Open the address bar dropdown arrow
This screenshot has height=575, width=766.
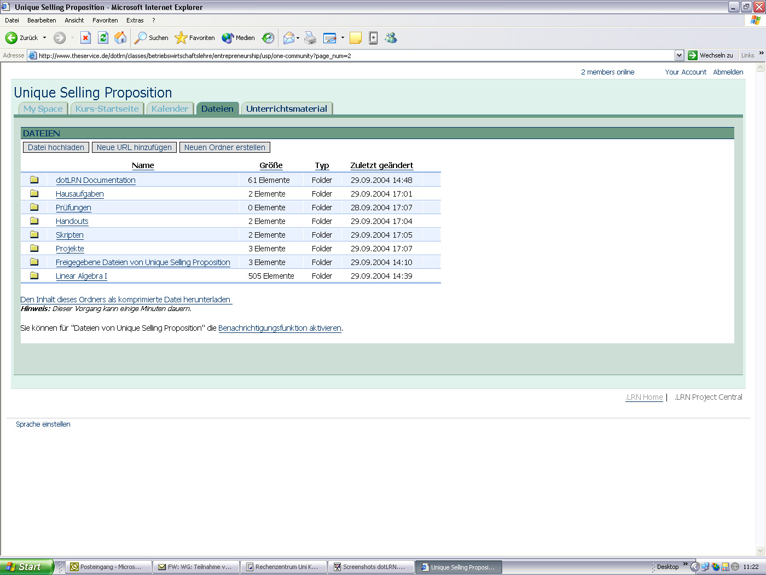pos(679,55)
